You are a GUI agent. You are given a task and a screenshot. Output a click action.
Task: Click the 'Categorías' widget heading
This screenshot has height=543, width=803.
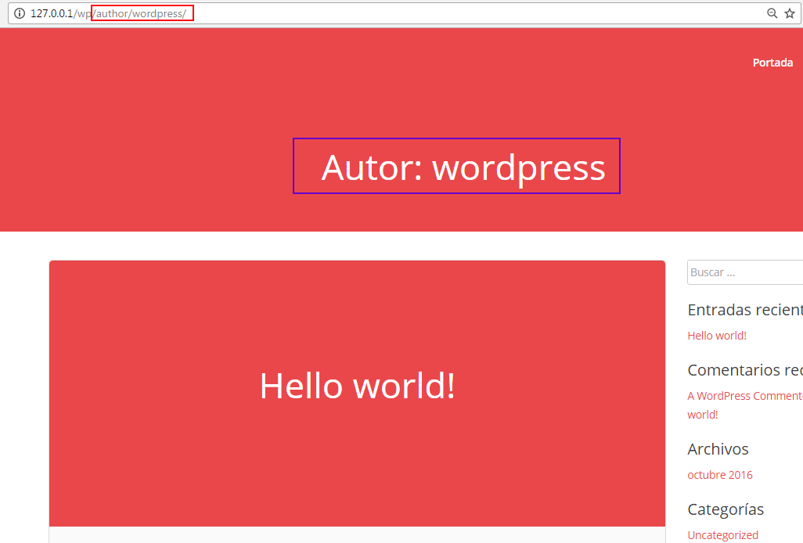[725, 509]
